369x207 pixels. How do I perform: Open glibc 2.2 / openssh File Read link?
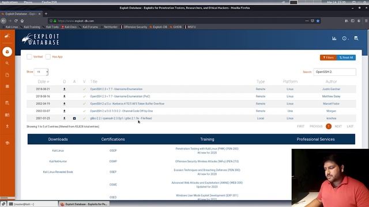coord(121,118)
